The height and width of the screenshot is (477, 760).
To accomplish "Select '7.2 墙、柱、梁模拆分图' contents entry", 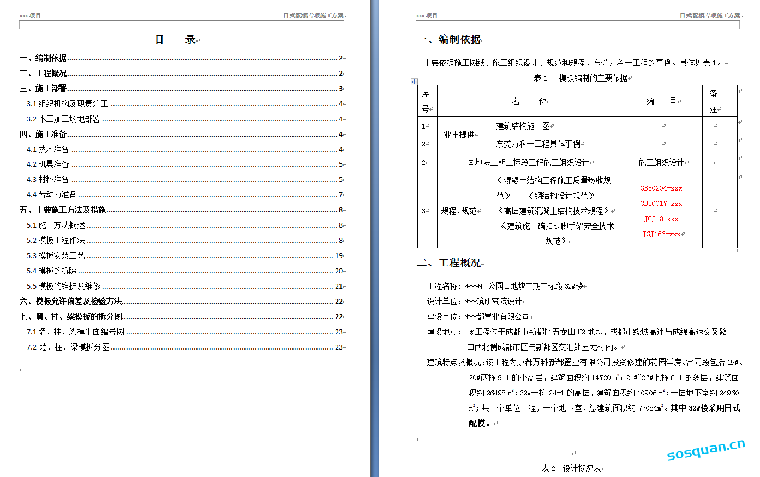I will (68, 347).
